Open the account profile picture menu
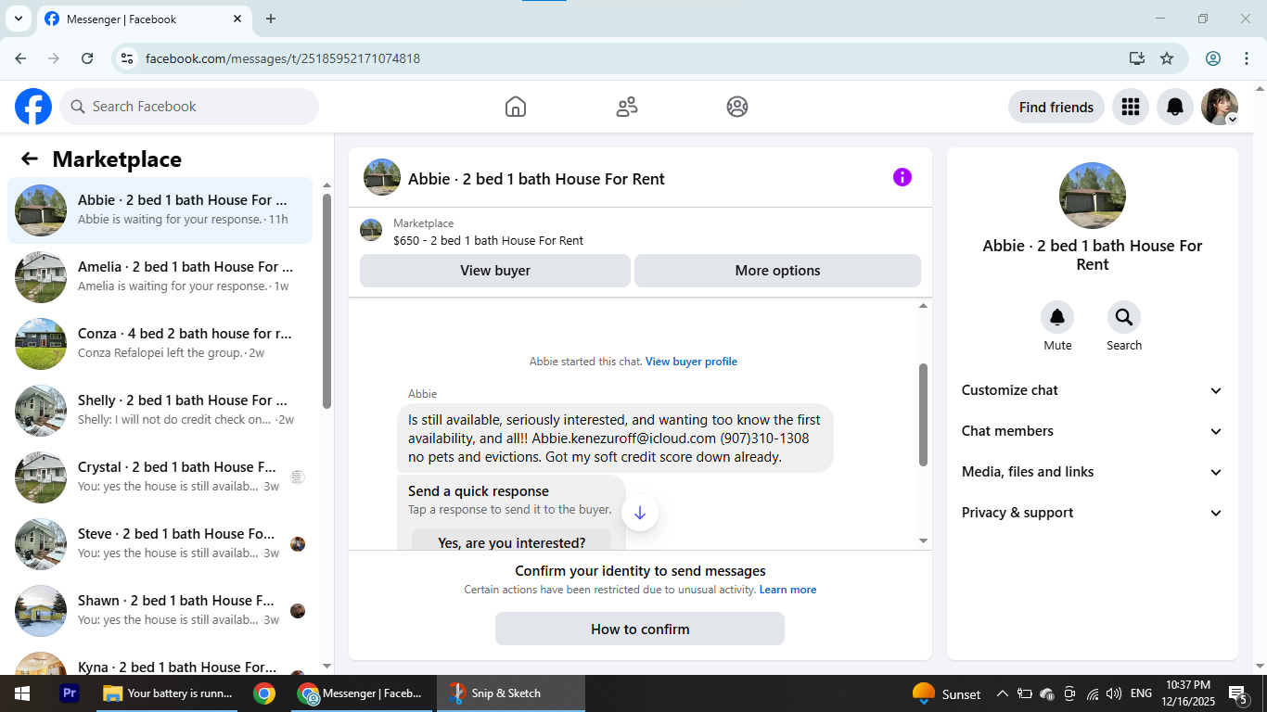 click(1220, 107)
